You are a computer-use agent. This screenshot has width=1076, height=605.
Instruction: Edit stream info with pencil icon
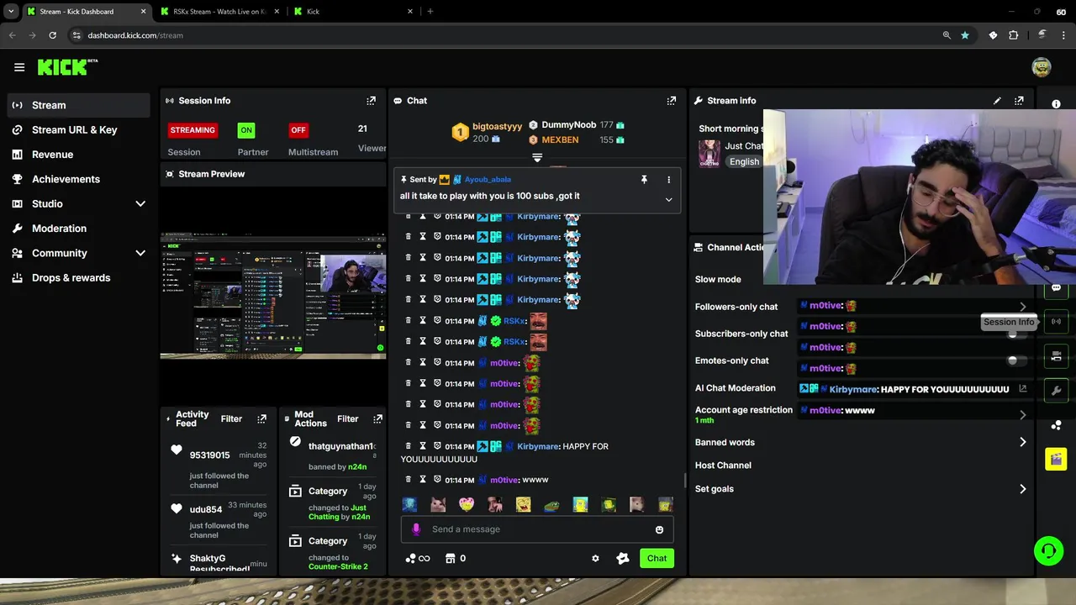pyautogui.click(x=997, y=101)
